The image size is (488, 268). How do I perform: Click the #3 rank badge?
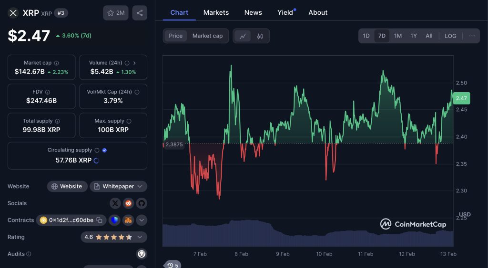[x=61, y=13]
